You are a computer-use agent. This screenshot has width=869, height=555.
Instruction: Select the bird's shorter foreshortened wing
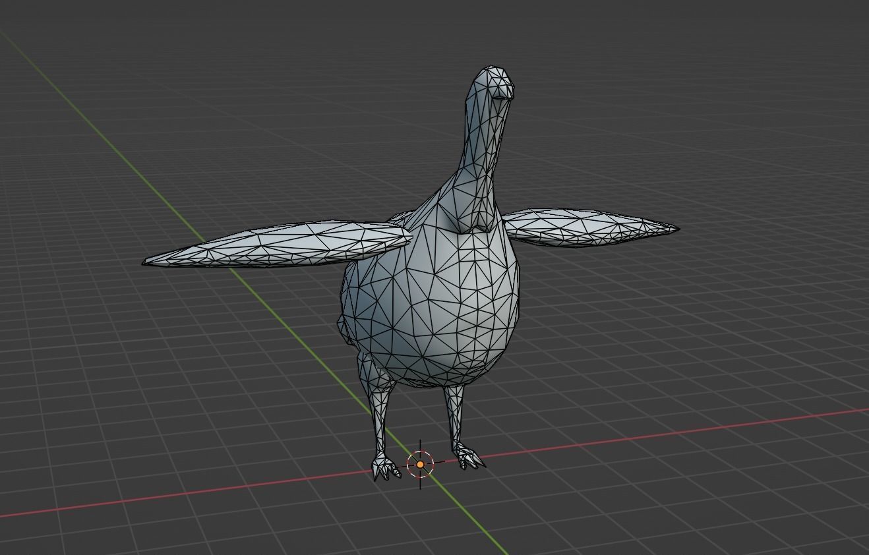589,227
